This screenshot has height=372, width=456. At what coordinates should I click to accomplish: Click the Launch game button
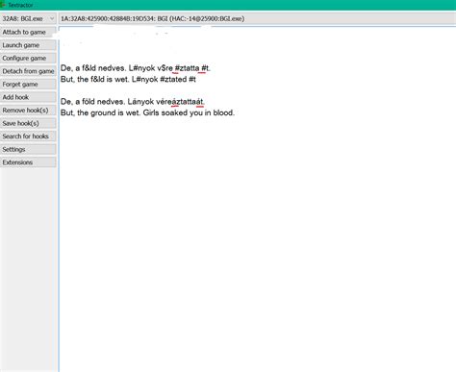[x=28, y=45]
